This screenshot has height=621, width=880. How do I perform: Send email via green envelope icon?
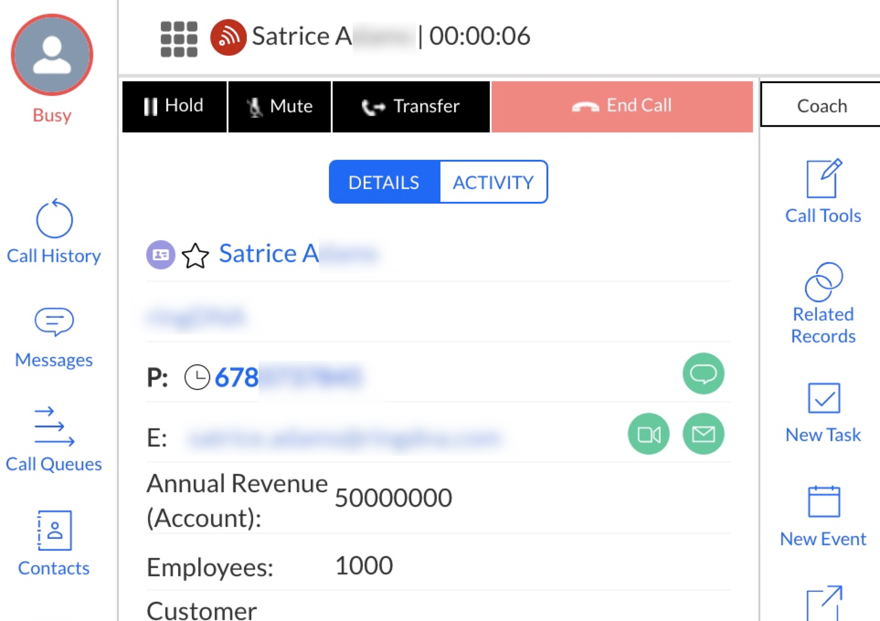(x=703, y=434)
